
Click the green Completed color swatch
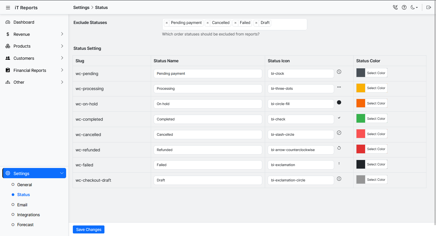pyautogui.click(x=361, y=118)
